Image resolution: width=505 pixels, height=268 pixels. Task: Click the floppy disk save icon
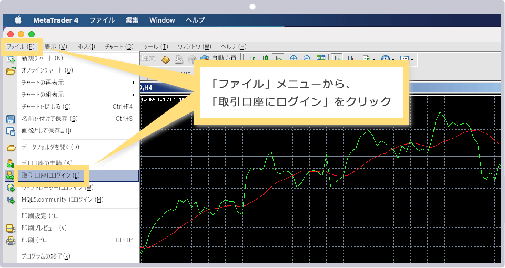click(11, 119)
